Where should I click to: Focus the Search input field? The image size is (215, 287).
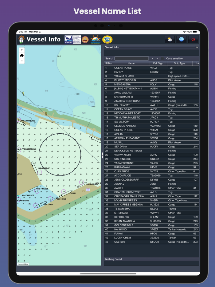(x=131, y=59)
